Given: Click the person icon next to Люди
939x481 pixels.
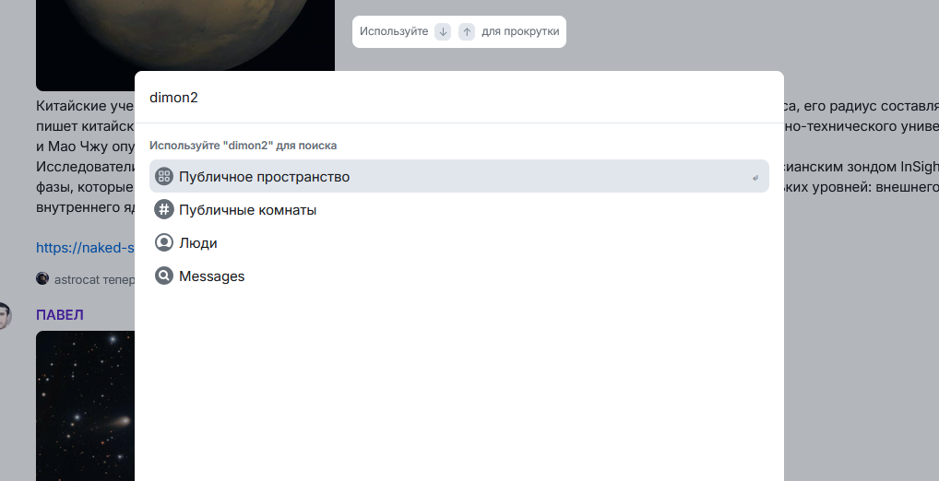Looking at the screenshot, I should pos(164,242).
